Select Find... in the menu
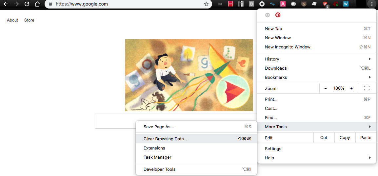This screenshot has height=176, width=378. click(317, 117)
